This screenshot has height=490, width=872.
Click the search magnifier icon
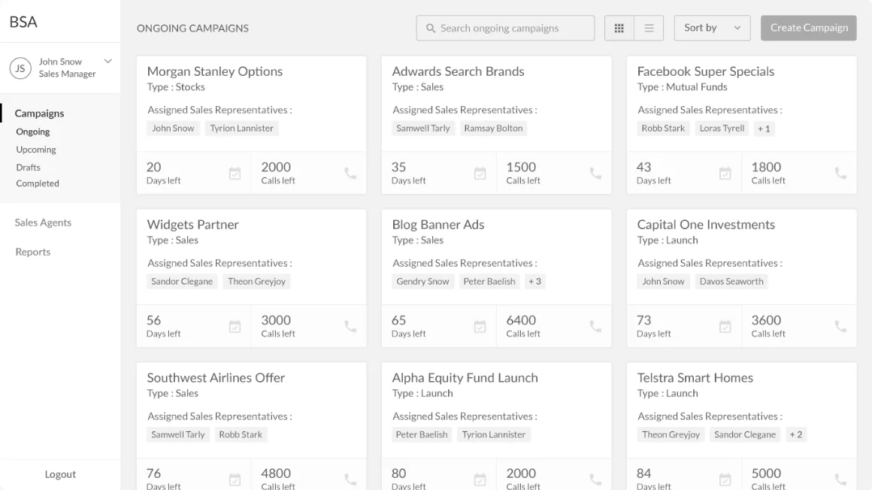(x=431, y=28)
